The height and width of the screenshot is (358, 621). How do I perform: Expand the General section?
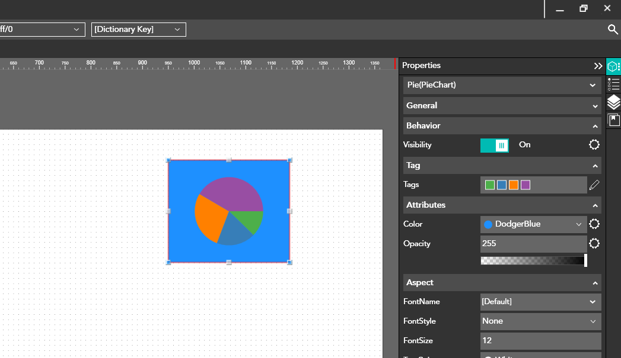pyautogui.click(x=502, y=105)
